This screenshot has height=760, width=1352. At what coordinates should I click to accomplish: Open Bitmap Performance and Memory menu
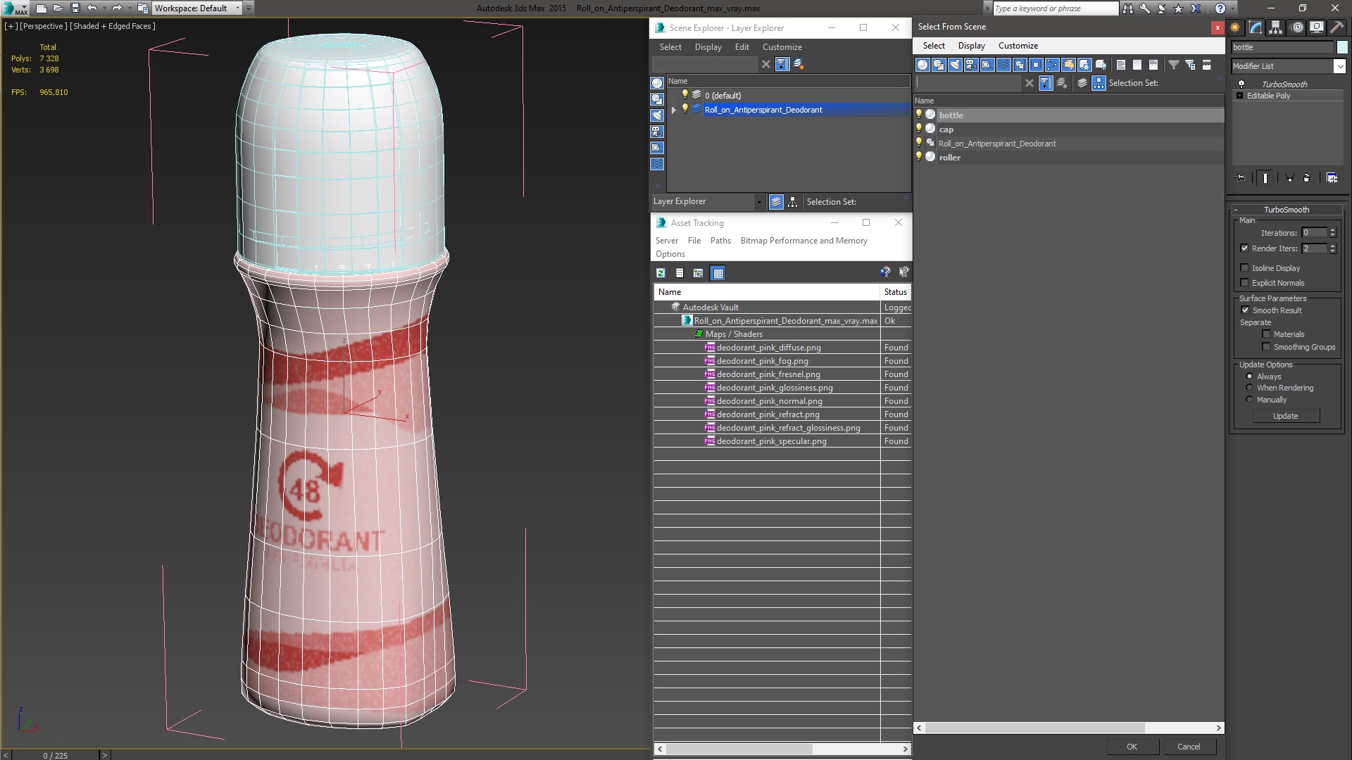803,241
